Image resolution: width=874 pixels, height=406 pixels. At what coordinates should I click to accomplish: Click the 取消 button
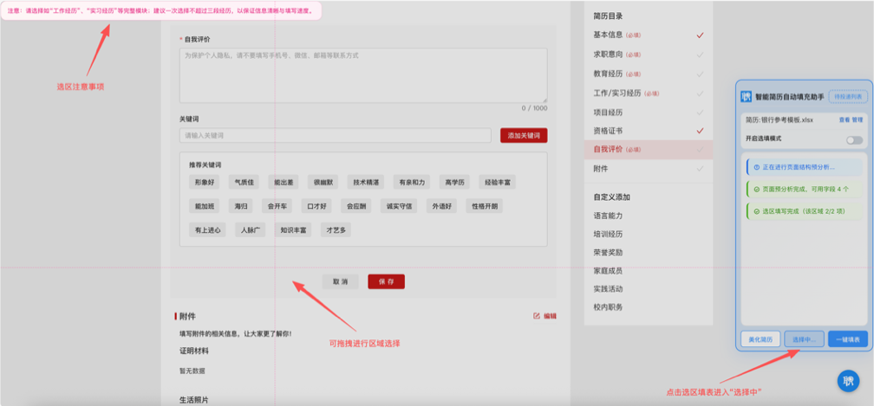(x=341, y=282)
